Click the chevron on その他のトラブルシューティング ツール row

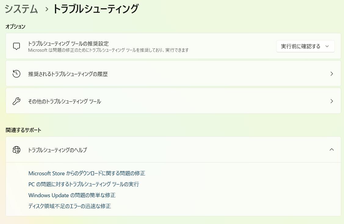[x=331, y=101]
